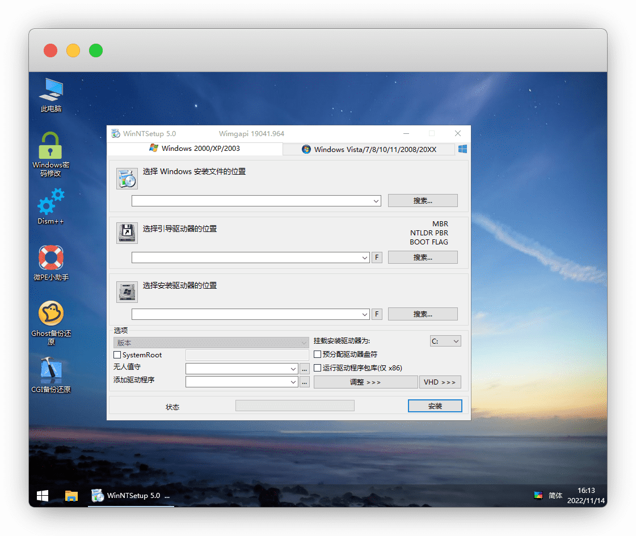Viewport: 636px width, 536px height.
Task: Check the 预分配驱动器盘符 option
Action: point(318,354)
